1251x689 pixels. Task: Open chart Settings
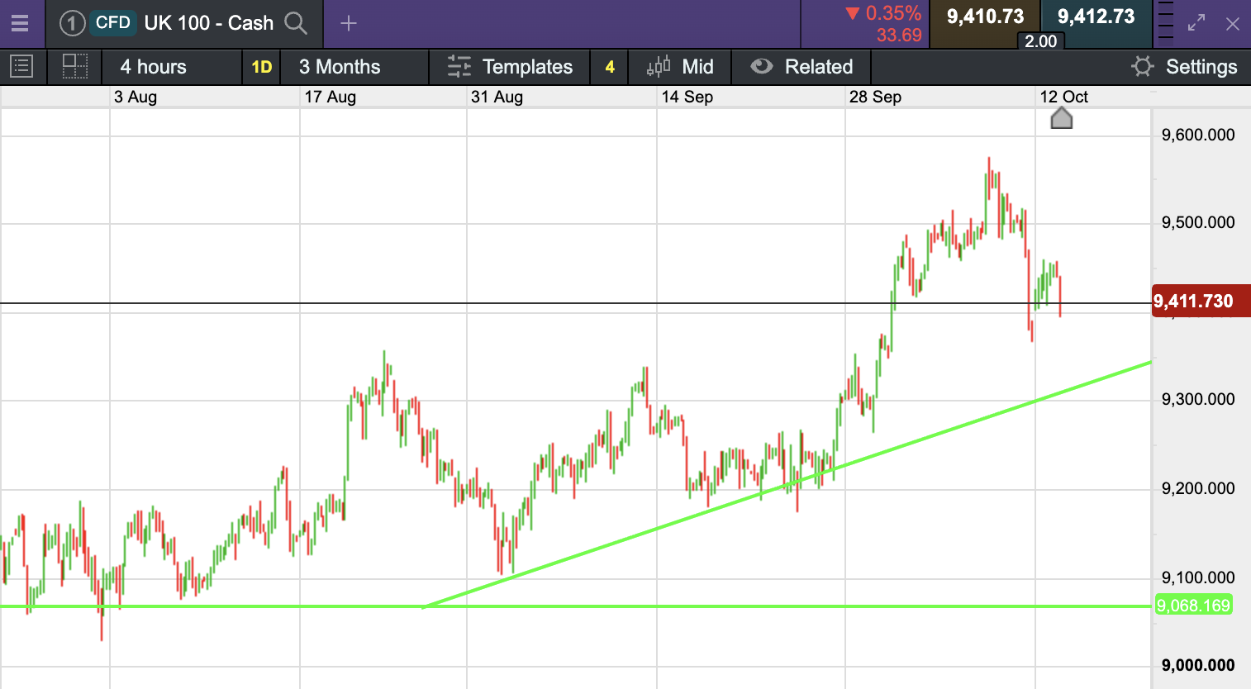pyautogui.click(x=1184, y=67)
